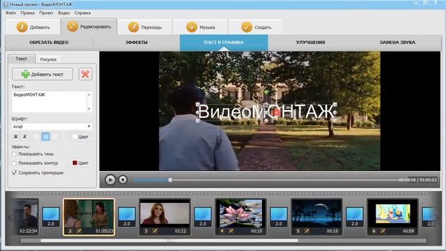The image size is (446, 251).
Task: Open the Видео menu
Action: (63, 13)
